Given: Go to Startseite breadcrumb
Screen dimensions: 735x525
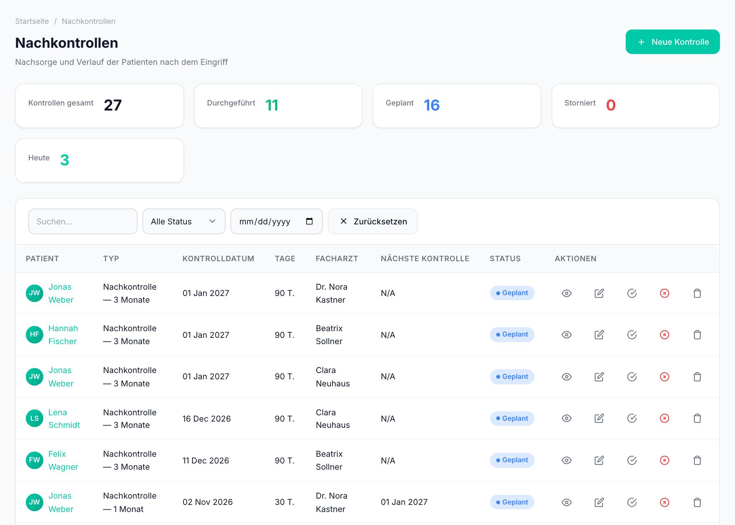Looking at the screenshot, I should 32,21.
